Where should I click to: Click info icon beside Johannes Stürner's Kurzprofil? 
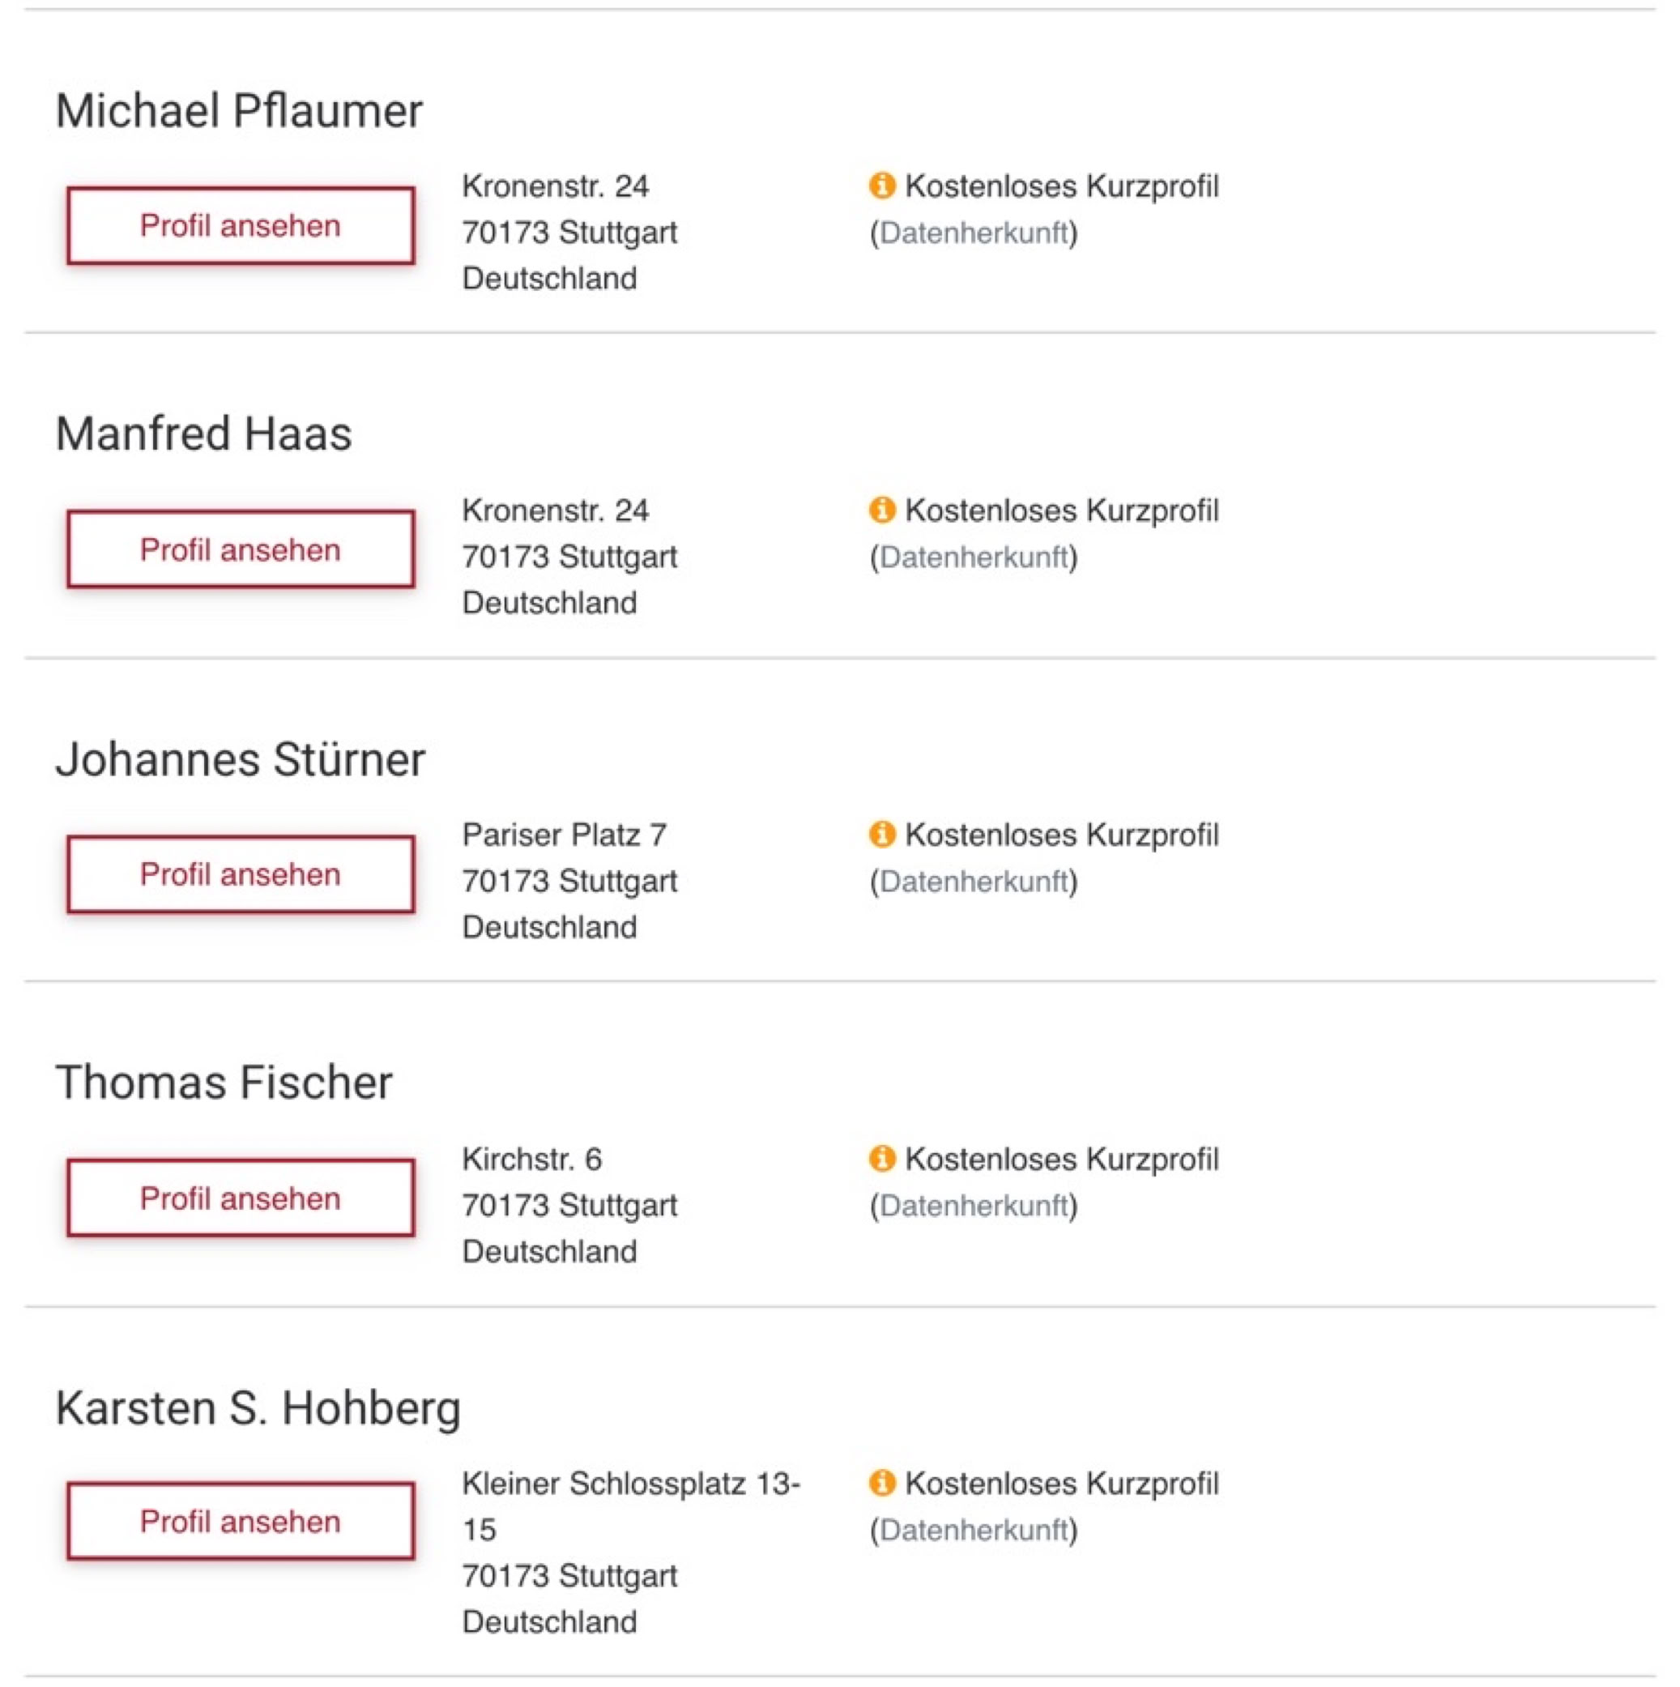881,834
